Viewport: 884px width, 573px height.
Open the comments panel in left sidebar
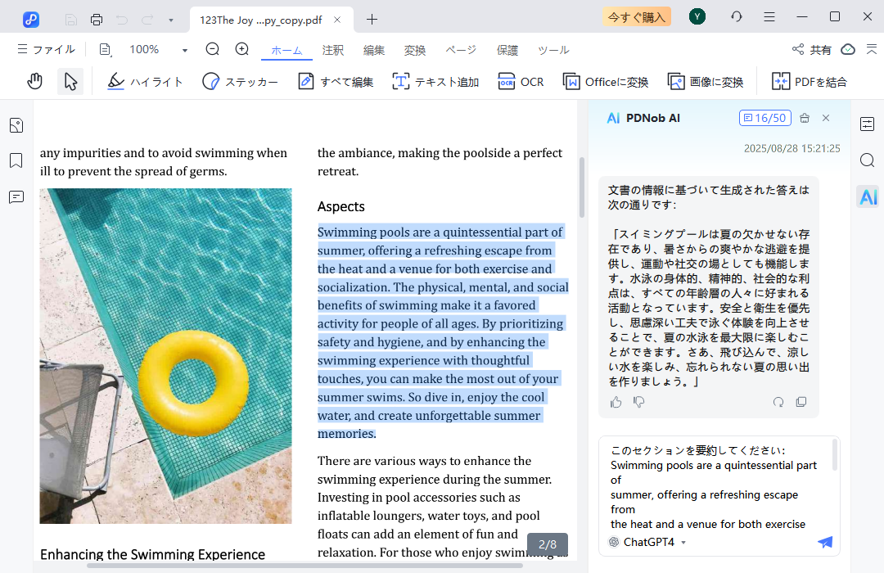coord(16,197)
